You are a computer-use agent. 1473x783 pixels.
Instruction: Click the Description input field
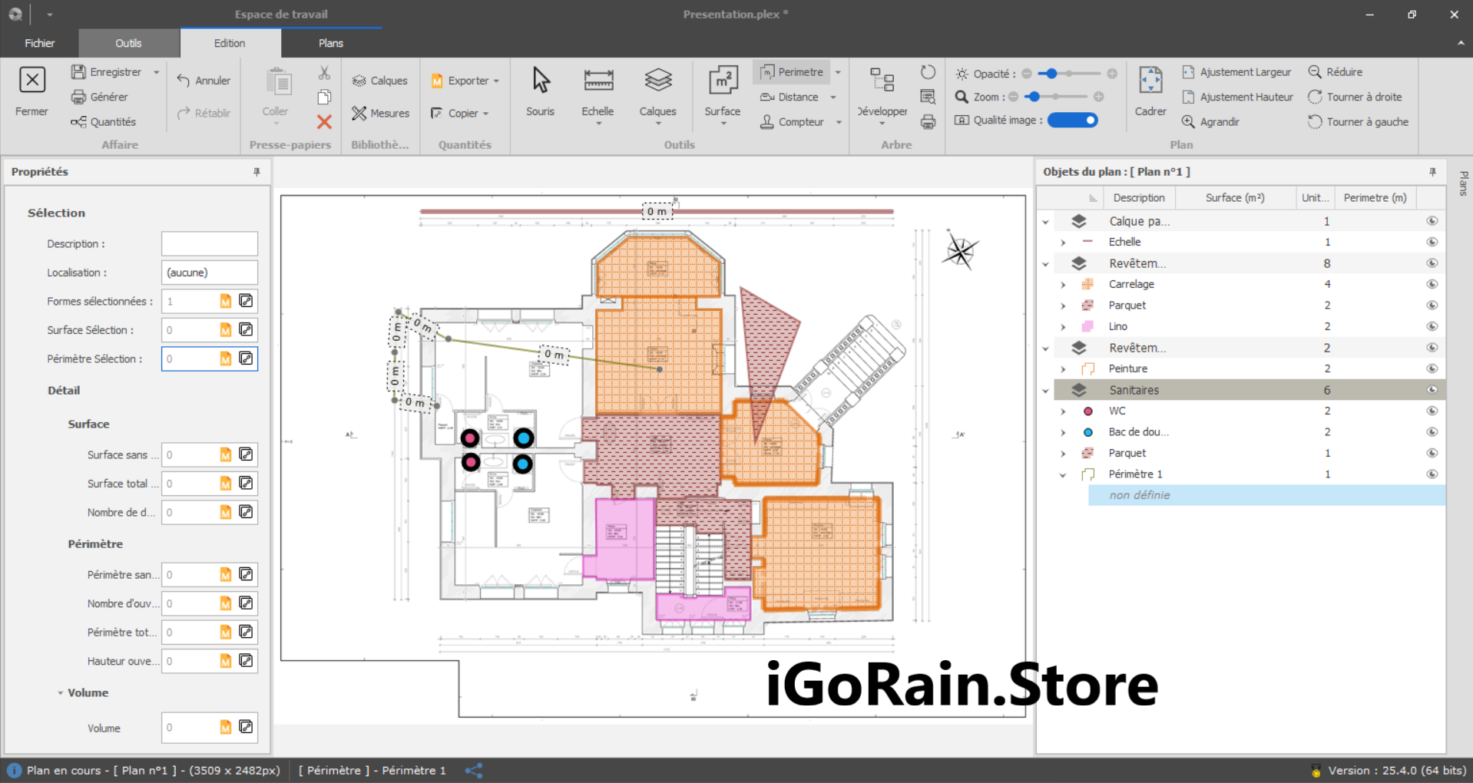click(209, 243)
